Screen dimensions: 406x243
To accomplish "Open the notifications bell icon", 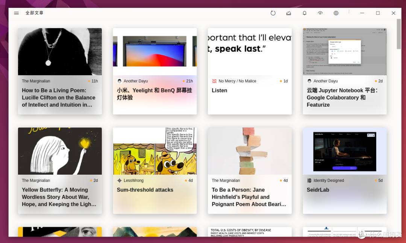I will coord(304,13).
